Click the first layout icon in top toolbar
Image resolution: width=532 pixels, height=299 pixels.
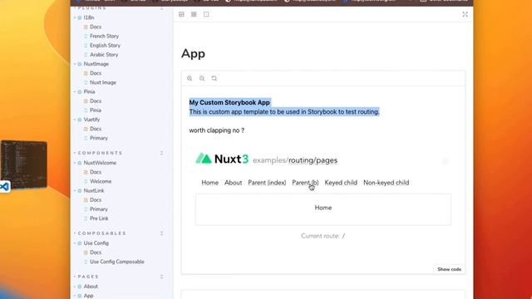(x=181, y=14)
